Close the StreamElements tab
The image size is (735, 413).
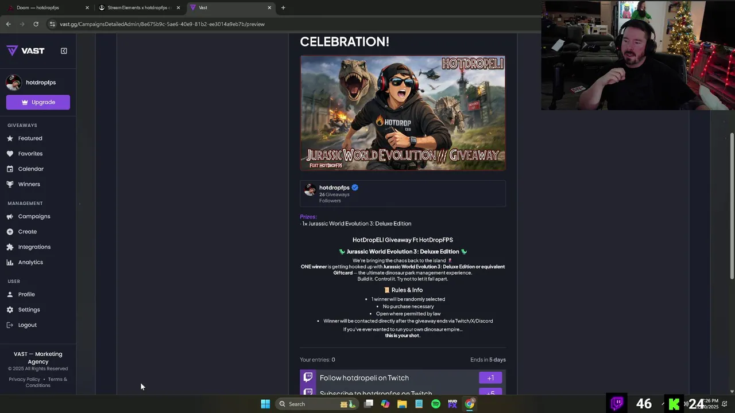click(x=179, y=7)
